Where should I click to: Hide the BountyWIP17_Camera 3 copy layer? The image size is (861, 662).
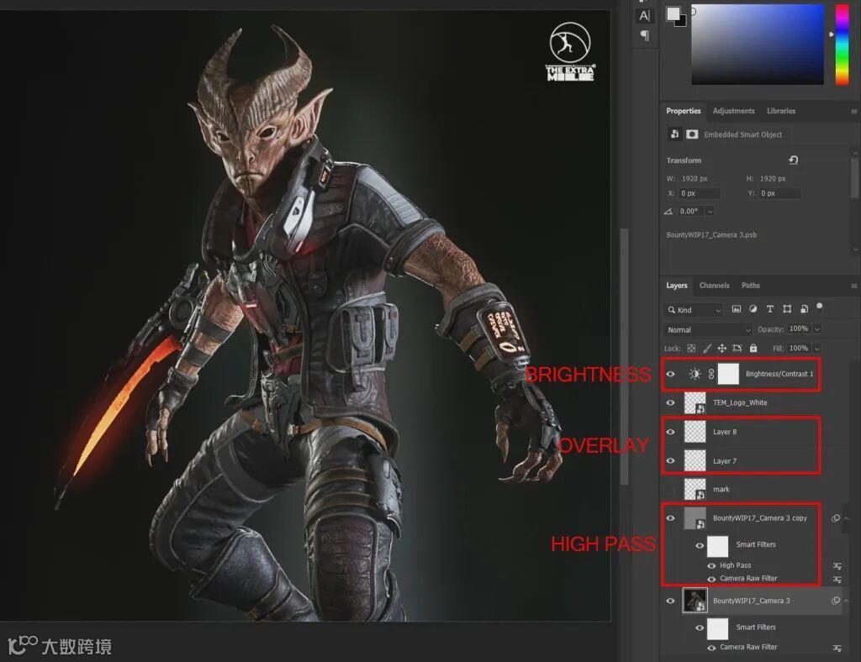[670, 518]
